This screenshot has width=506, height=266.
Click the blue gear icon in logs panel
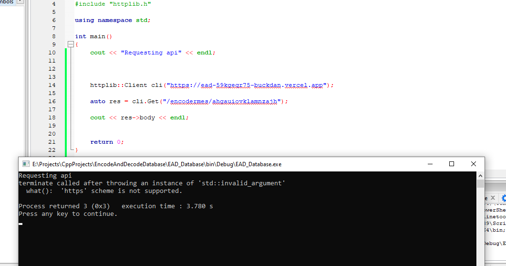tap(504, 198)
